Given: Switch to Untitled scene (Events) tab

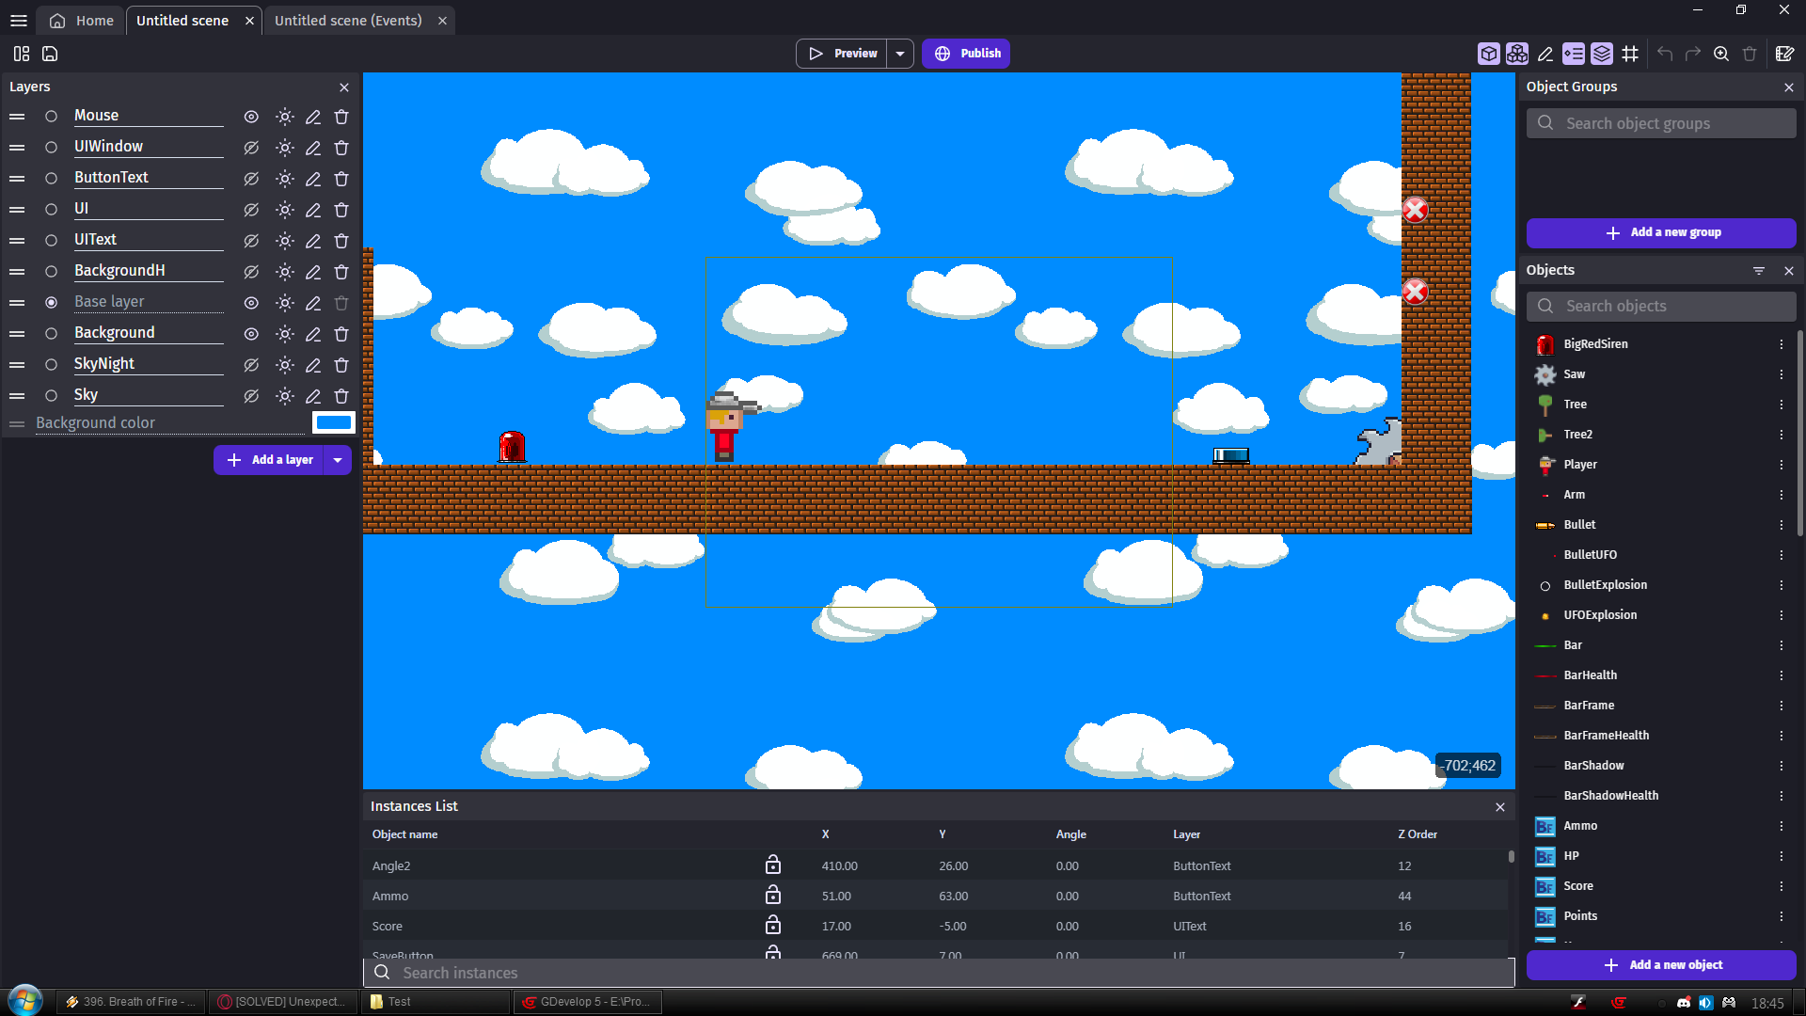Looking at the screenshot, I should (348, 20).
